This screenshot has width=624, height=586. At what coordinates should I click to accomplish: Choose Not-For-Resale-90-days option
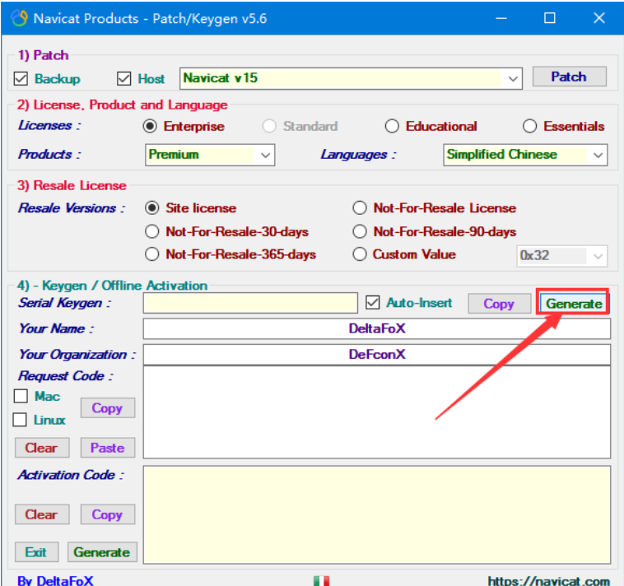pyautogui.click(x=360, y=231)
